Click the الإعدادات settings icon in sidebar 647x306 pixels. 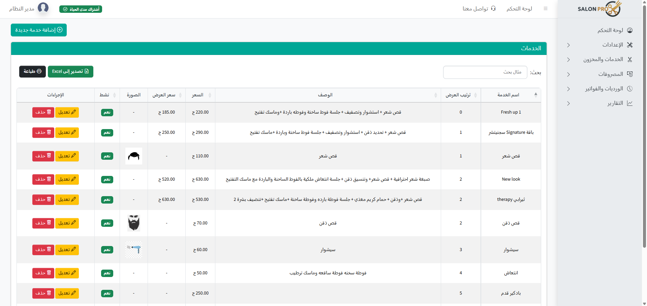[x=630, y=45]
